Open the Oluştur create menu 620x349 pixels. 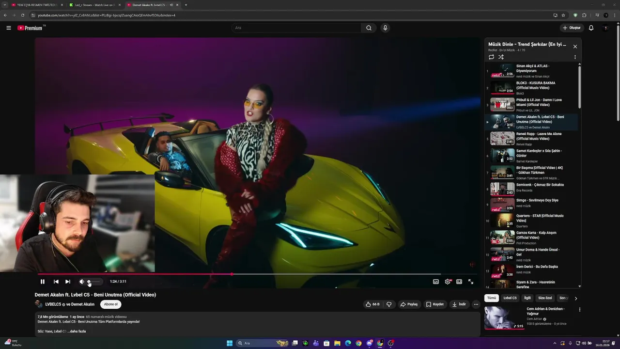tap(572, 28)
